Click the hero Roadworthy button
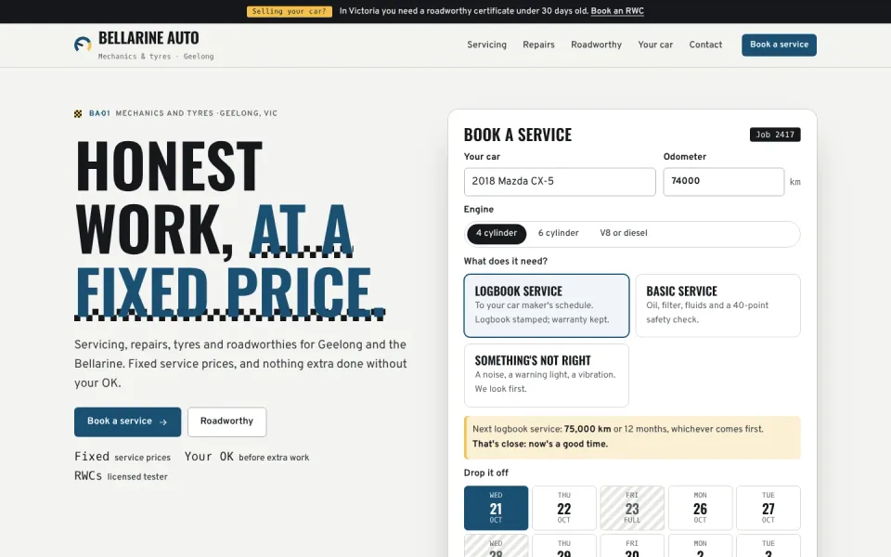Image resolution: width=891 pixels, height=557 pixels. (x=226, y=421)
